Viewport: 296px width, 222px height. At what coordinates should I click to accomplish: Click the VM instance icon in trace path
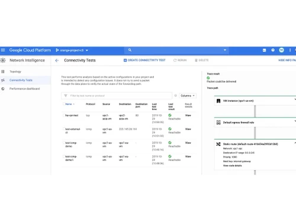pos(218,101)
